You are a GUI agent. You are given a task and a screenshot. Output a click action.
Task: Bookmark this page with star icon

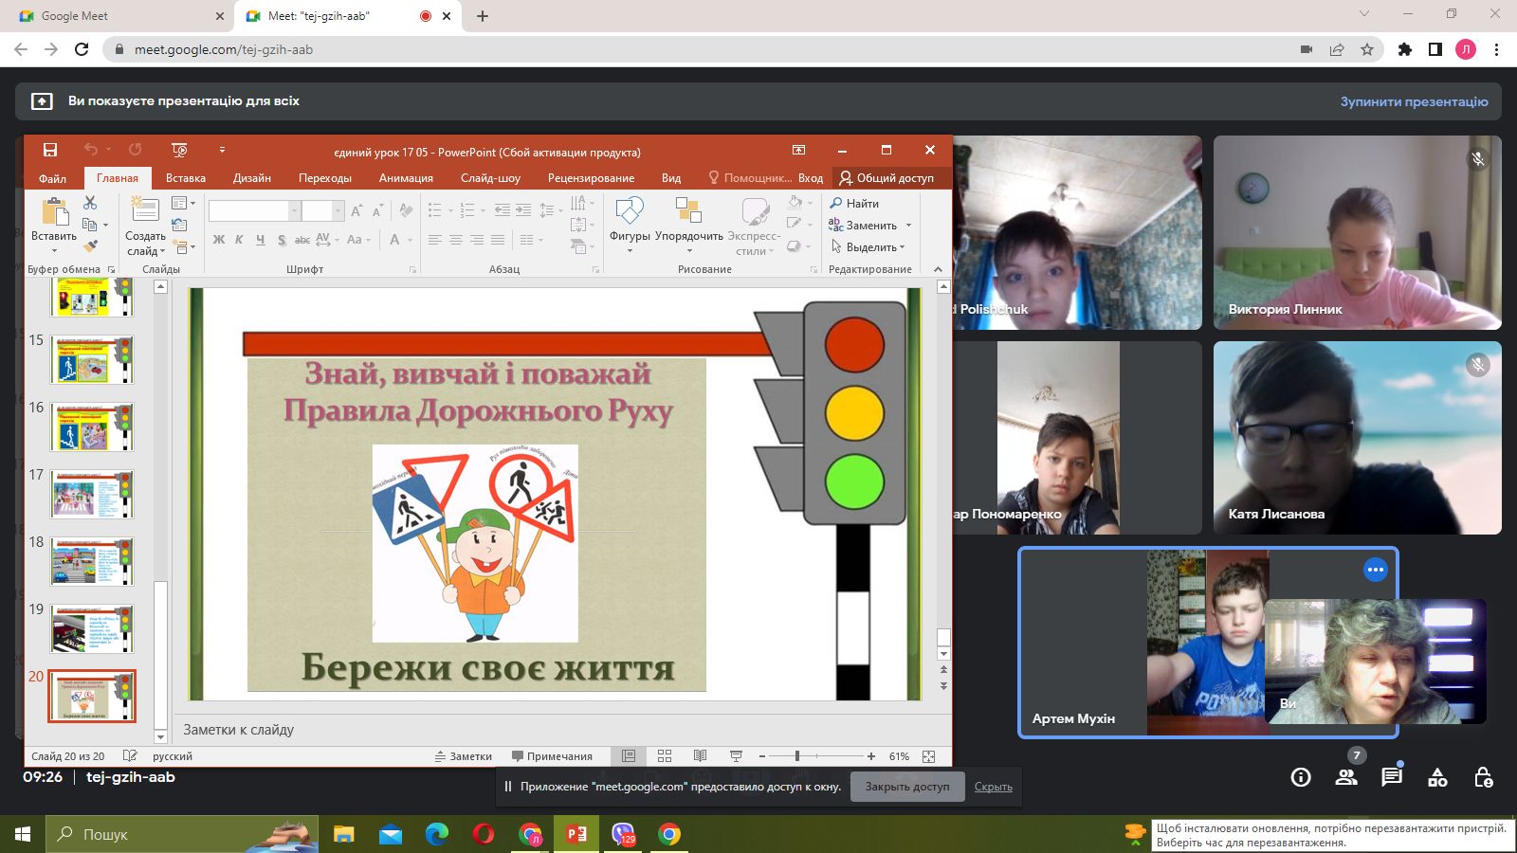[1366, 49]
